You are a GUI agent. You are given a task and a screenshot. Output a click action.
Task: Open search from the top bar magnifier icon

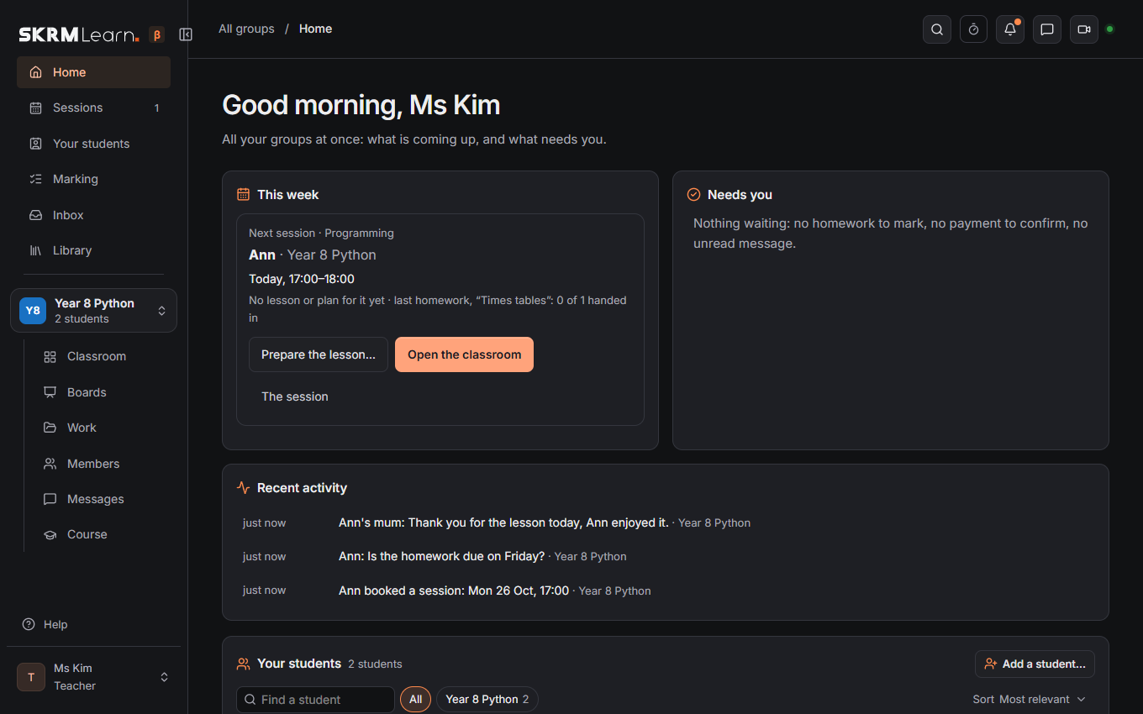click(x=936, y=29)
